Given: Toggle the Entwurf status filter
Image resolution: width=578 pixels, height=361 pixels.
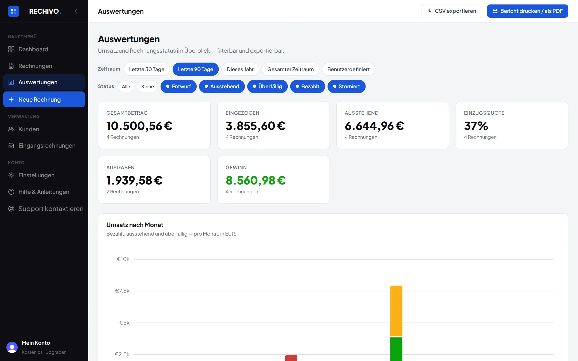Looking at the screenshot, I should tap(178, 86).
